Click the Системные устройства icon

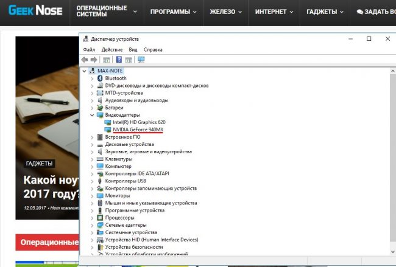coord(100,232)
